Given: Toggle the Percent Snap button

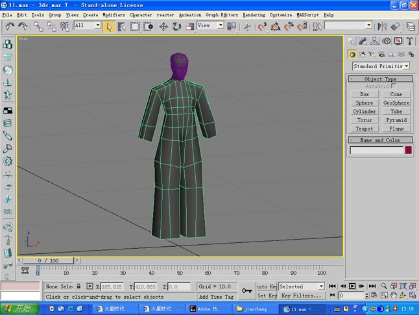Looking at the screenshot, I should [289, 27].
